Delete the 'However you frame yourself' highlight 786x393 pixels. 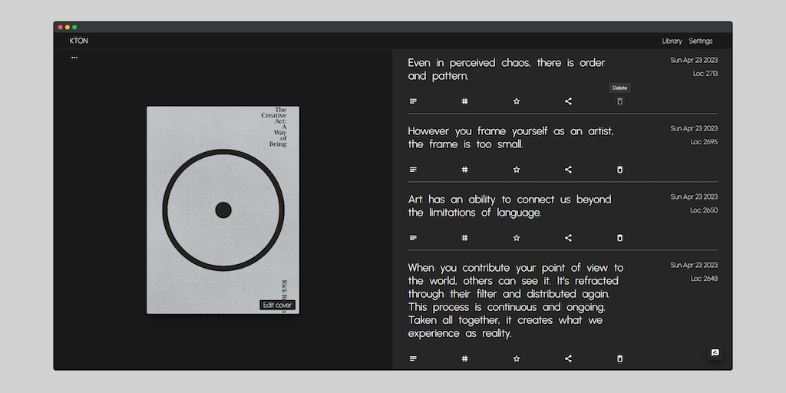(619, 170)
